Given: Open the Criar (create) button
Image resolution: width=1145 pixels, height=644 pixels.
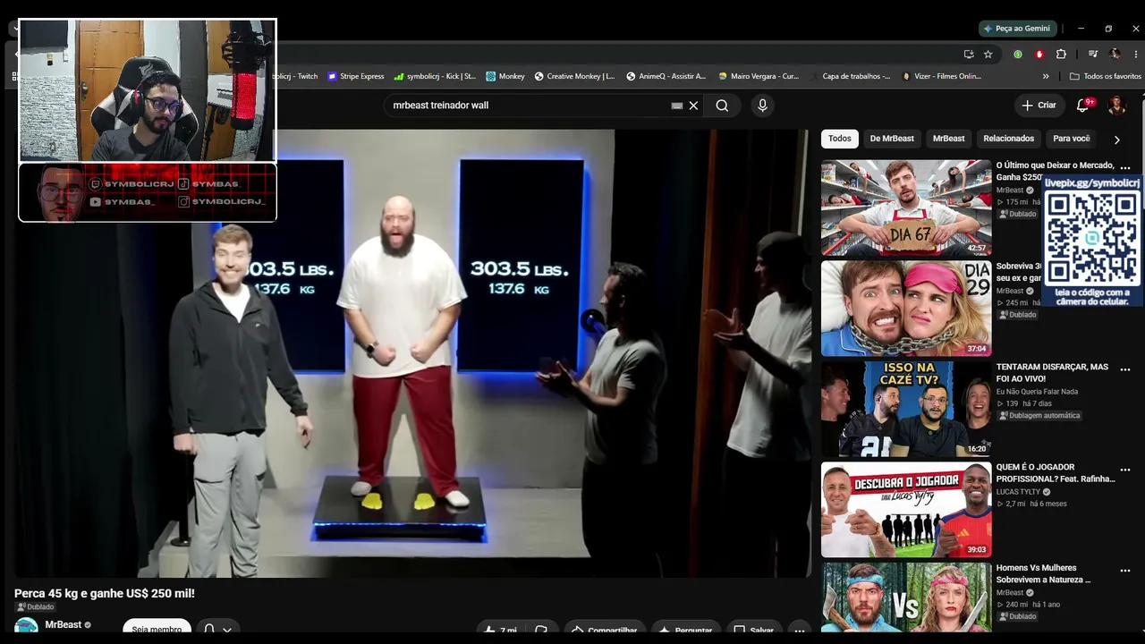Looking at the screenshot, I should [1039, 106].
